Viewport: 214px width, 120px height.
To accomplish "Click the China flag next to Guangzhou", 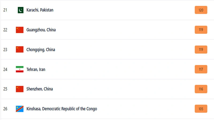I will pyautogui.click(x=20, y=30).
